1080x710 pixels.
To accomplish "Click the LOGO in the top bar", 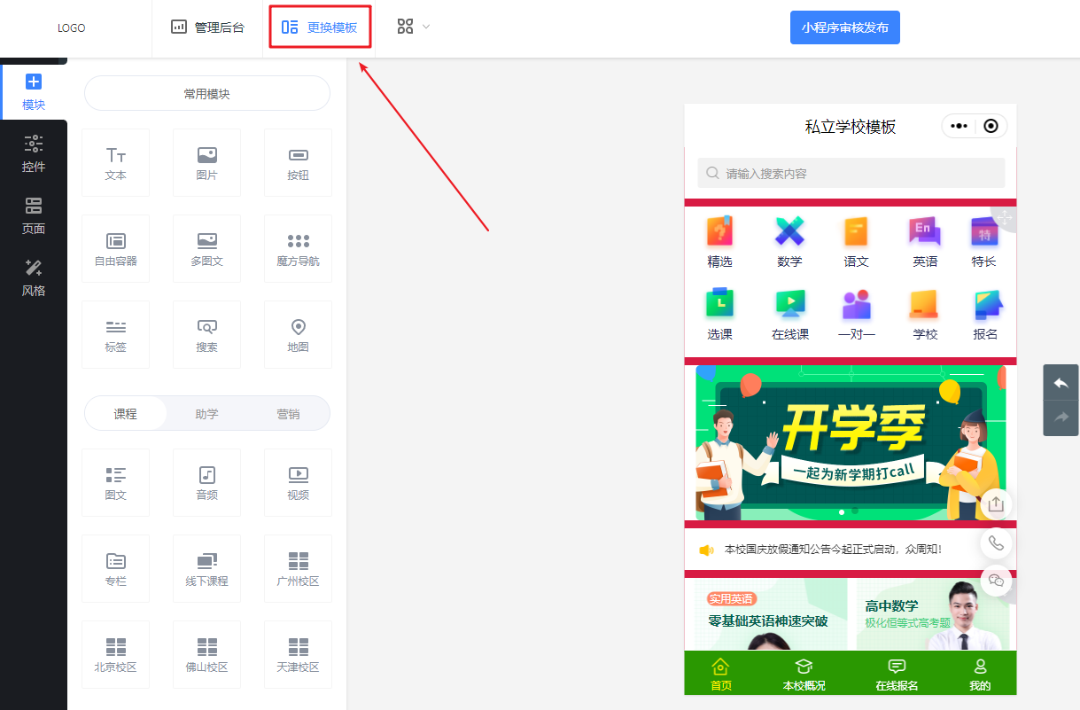I will click(72, 27).
